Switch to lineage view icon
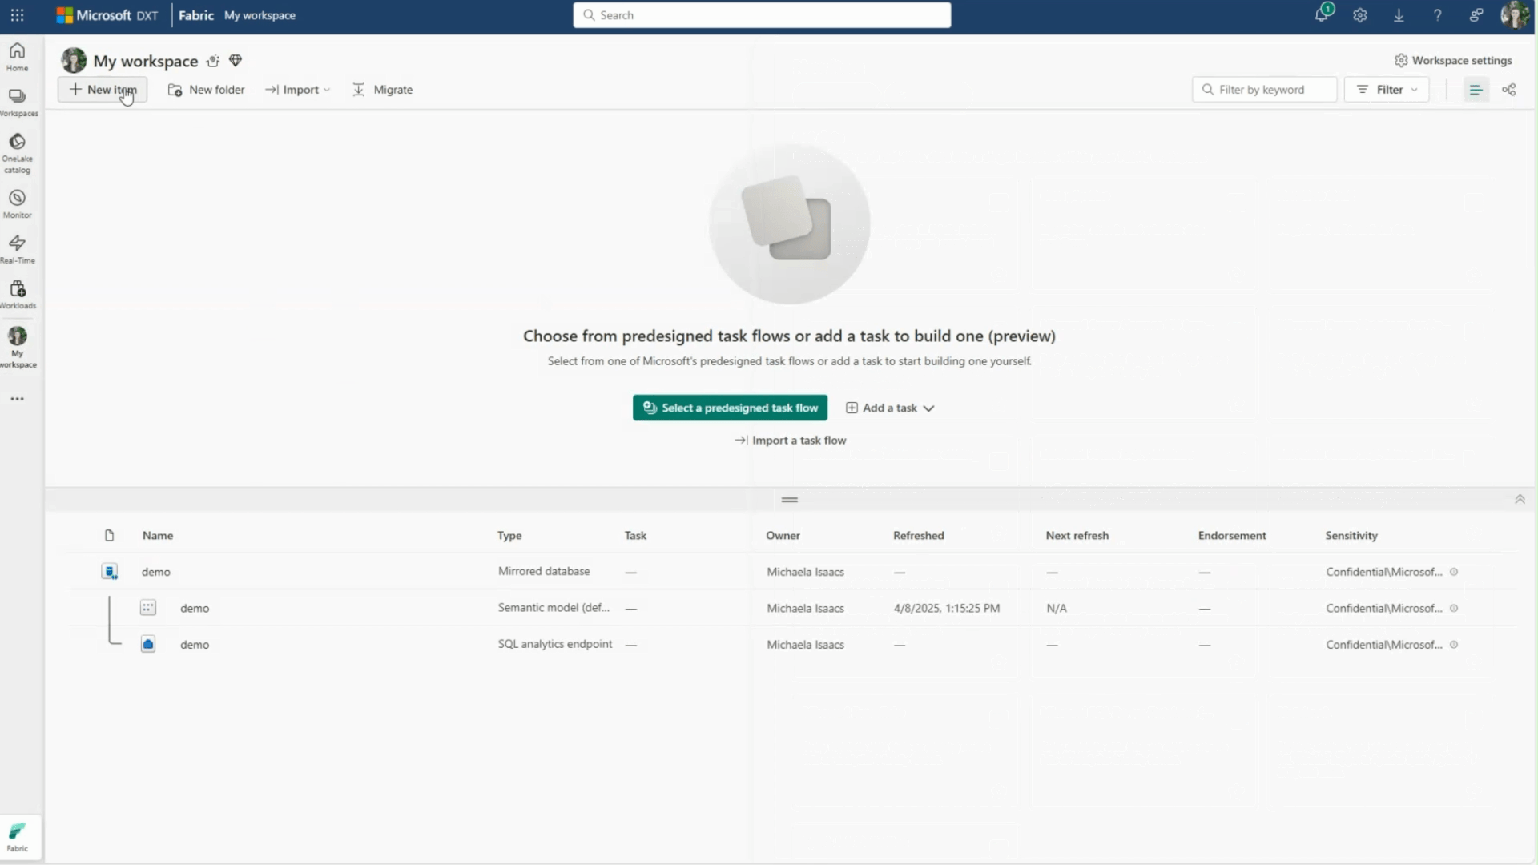This screenshot has height=865, width=1538. (1509, 90)
